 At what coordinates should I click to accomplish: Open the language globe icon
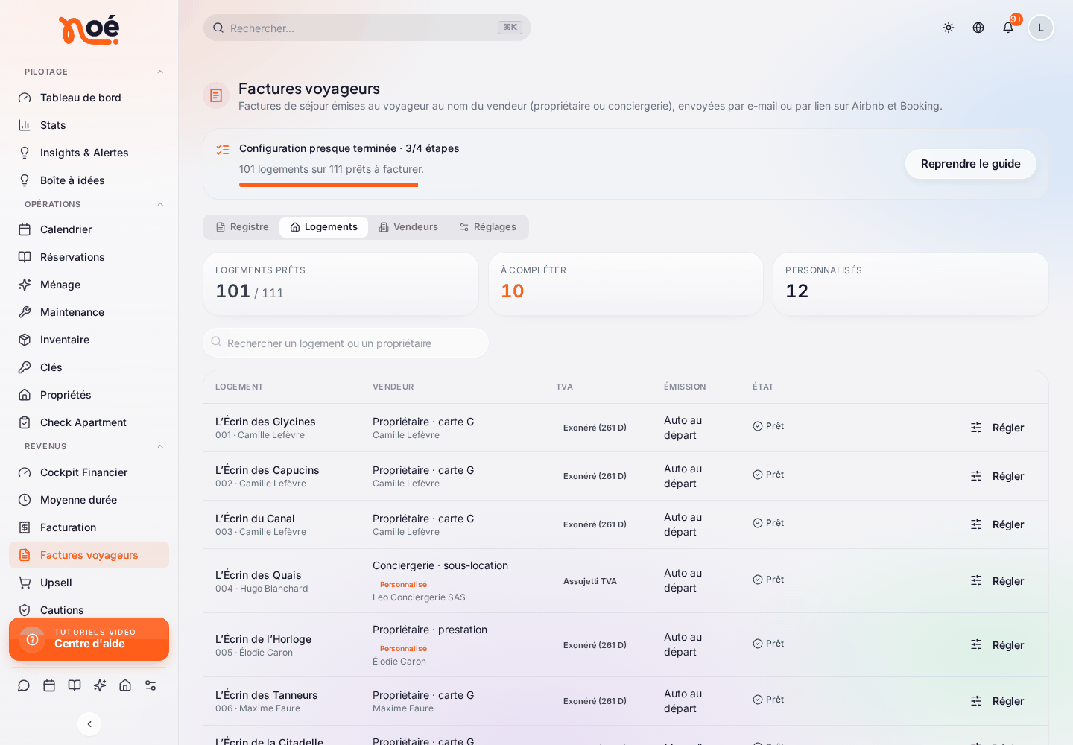(x=978, y=28)
